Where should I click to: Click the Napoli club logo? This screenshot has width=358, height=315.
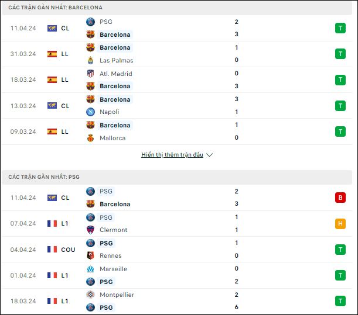90,112
